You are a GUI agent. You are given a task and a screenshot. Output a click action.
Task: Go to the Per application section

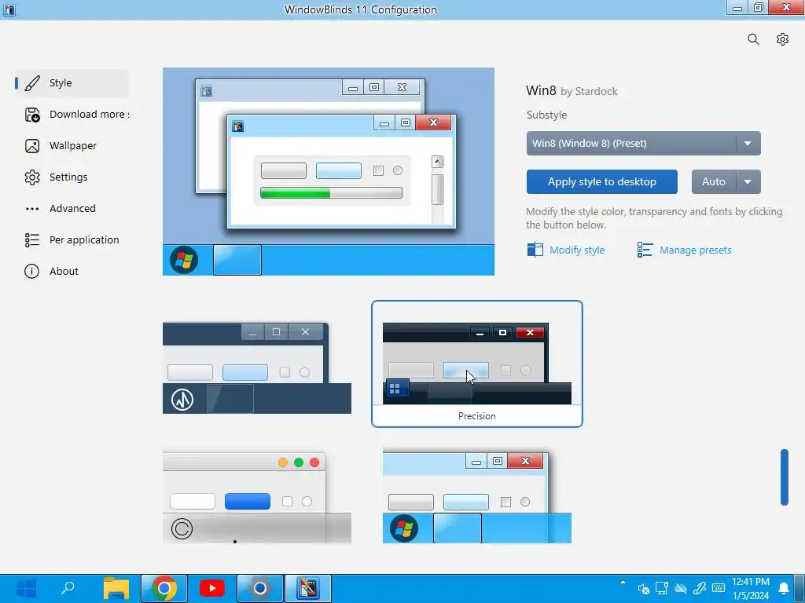pos(72,240)
